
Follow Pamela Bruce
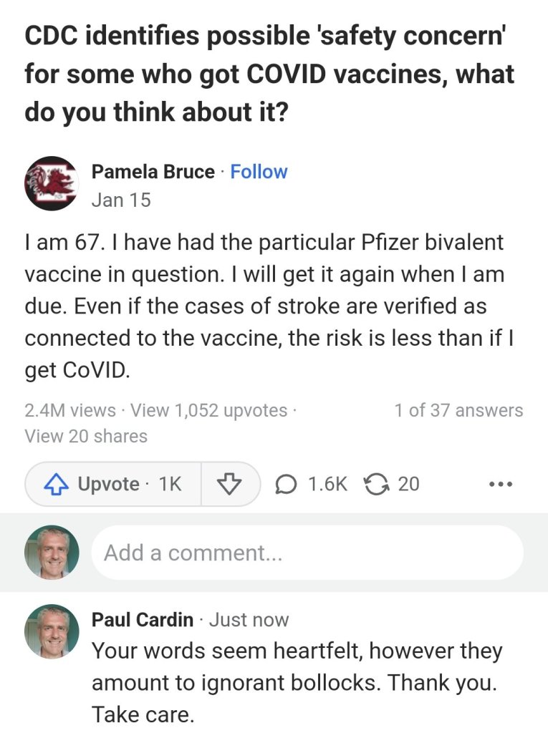[259, 172]
